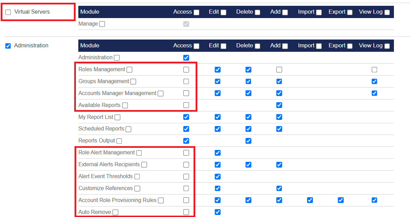Uncheck Import for Account Role Provisioning Rules

coord(310,200)
